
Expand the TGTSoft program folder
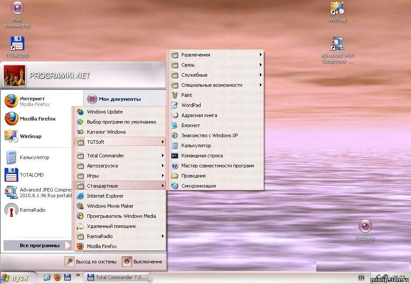point(120,142)
